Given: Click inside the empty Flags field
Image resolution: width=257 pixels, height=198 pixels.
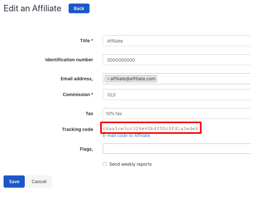Looking at the screenshot, I should point(177,149).
